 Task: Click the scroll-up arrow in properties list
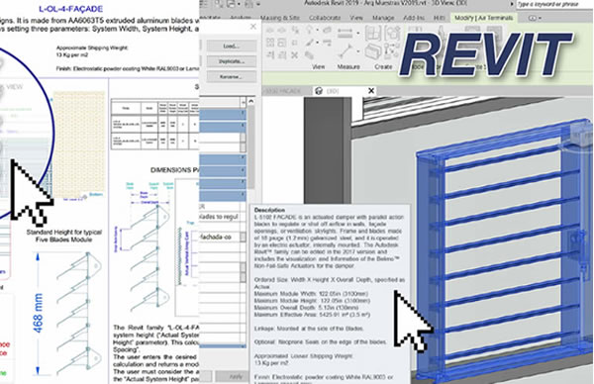[x=250, y=102]
